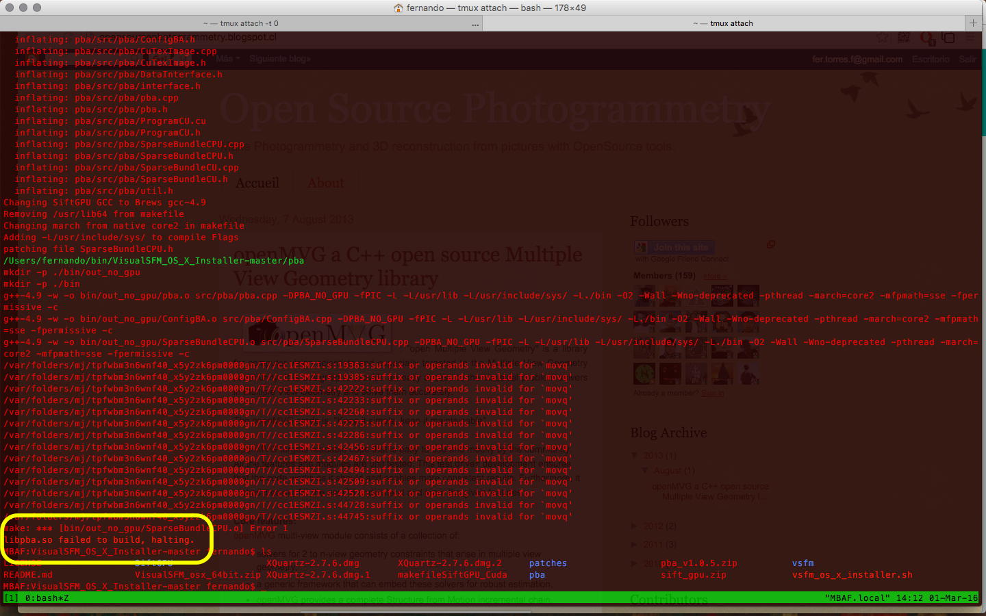Image resolution: width=986 pixels, height=616 pixels.
Task: Click the 'patches' directory in ls output
Action: point(548,563)
